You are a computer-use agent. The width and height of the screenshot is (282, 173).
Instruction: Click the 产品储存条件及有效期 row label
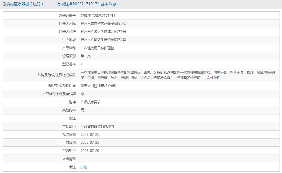(59, 94)
